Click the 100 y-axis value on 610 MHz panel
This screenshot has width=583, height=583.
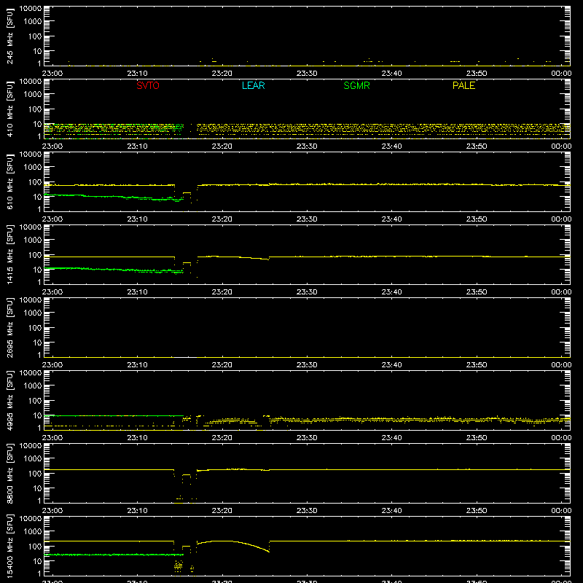35,182
